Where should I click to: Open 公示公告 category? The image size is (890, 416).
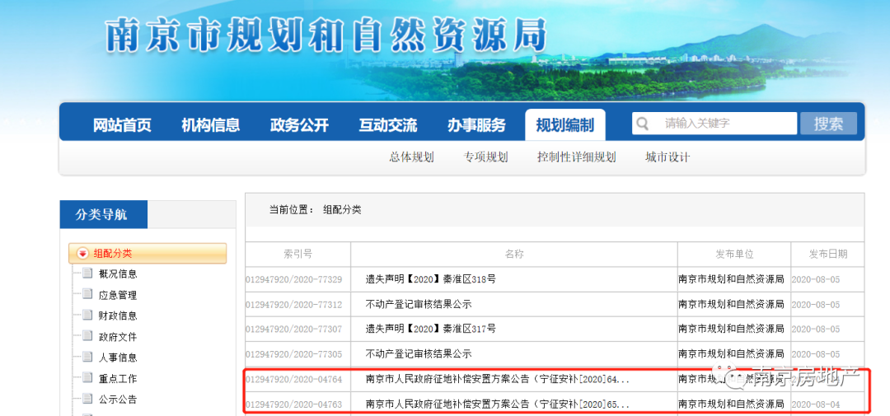tap(118, 399)
